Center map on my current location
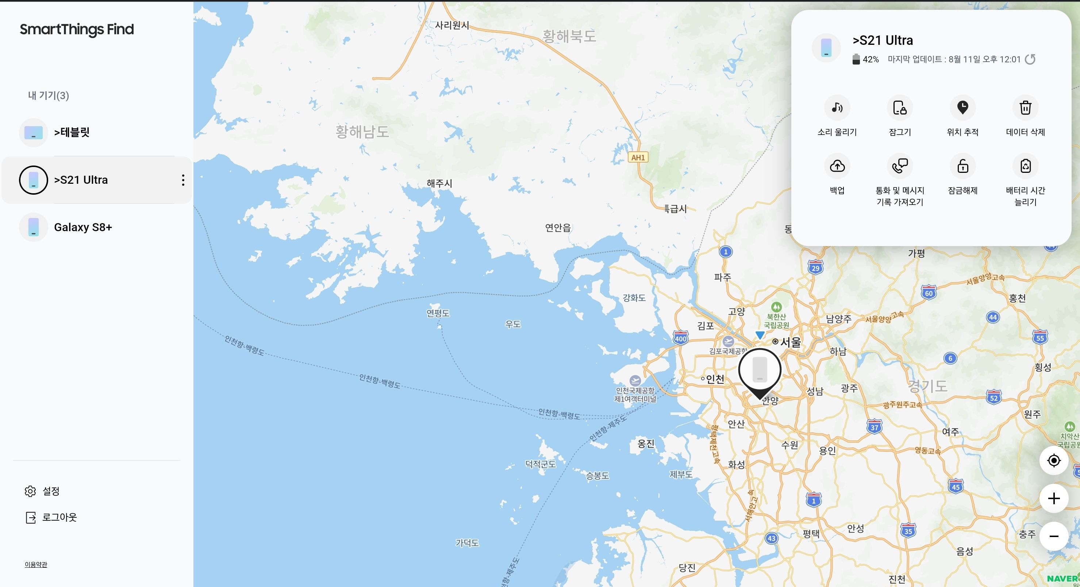The width and height of the screenshot is (1080, 587). tap(1054, 460)
